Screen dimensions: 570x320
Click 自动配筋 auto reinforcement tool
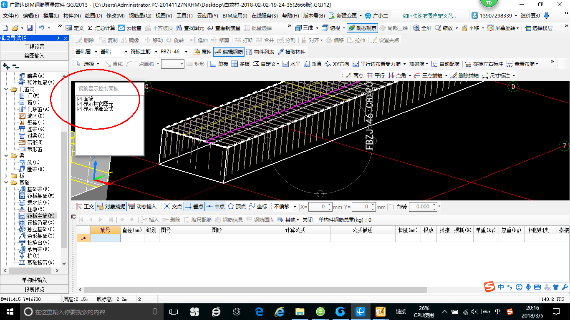445,64
